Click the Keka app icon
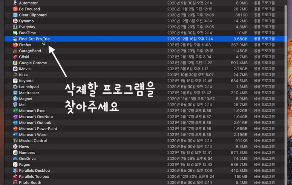Viewport: 292px width, 185px height. click(15, 75)
